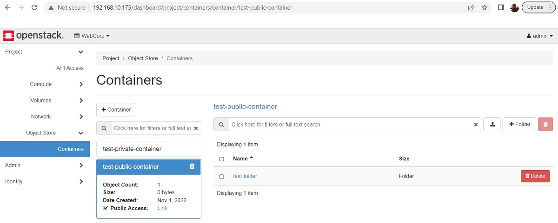The height and width of the screenshot is (223, 558).
Task: Expand the Identity section
Action: point(45,182)
